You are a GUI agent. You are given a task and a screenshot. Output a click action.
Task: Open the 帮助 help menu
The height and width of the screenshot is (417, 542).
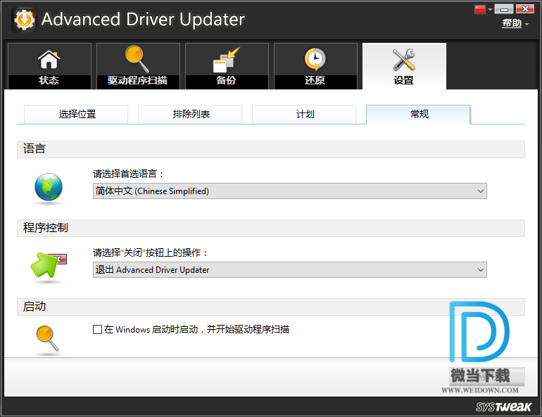(x=512, y=23)
